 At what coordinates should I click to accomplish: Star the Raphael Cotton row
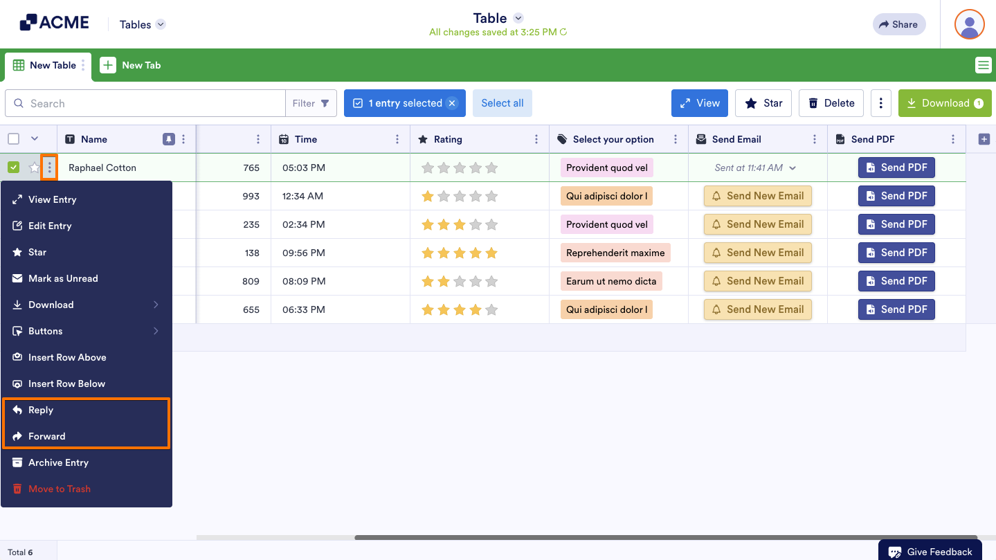tap(34, 168)
